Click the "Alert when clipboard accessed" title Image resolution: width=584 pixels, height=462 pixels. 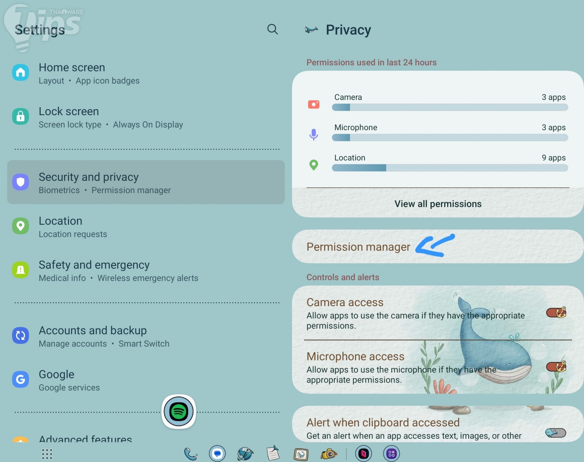(x=383, y=422)
